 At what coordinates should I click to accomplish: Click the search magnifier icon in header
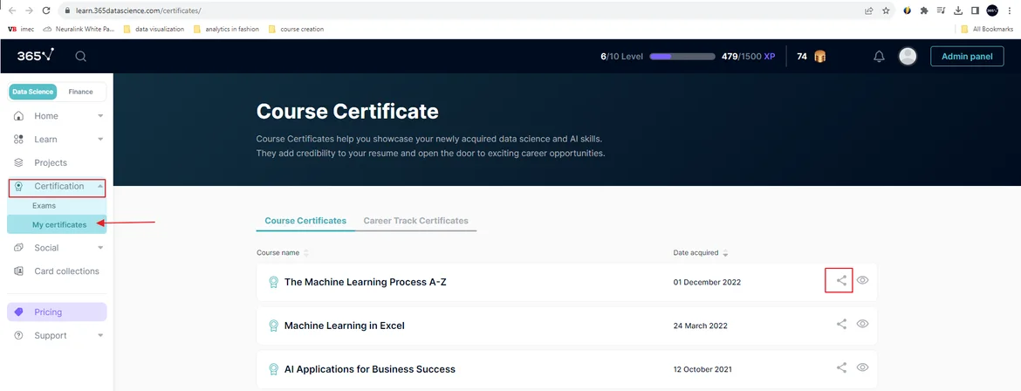(x=80, y=56)
